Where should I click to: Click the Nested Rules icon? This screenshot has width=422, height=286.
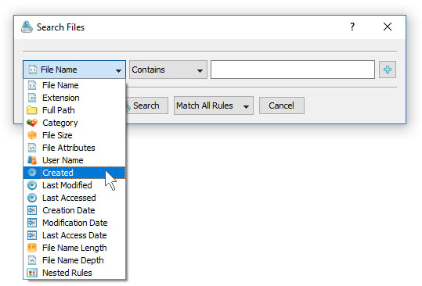32,273
